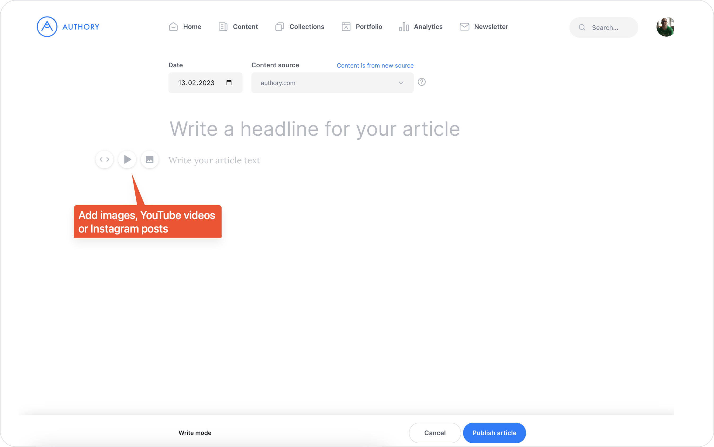
Task: Go to the Content section
Action: point(238,27)
